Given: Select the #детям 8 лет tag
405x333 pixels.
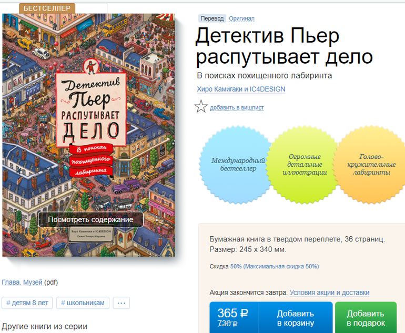Looking at the screenshot, I should click(x=27, y=303).
